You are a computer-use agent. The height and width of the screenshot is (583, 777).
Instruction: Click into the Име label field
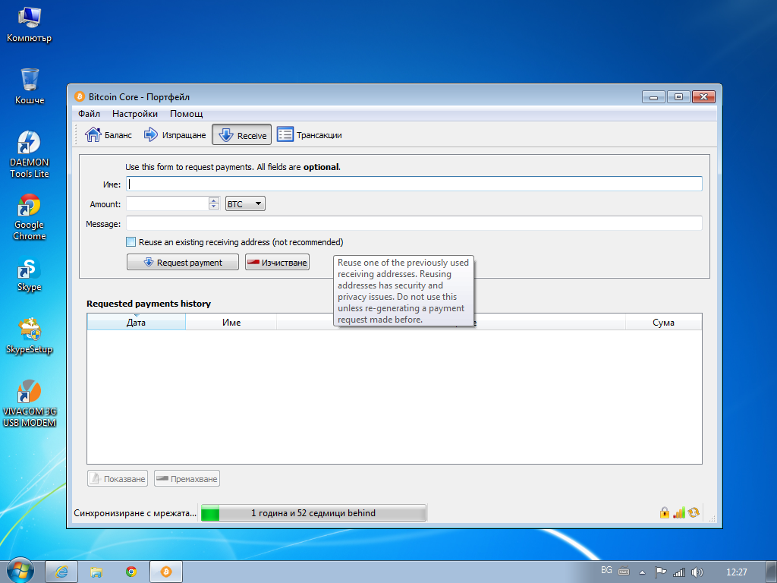tap(414, 184)
